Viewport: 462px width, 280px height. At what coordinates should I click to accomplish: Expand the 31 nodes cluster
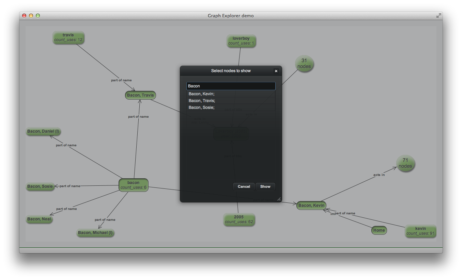(x=304, y=64)
